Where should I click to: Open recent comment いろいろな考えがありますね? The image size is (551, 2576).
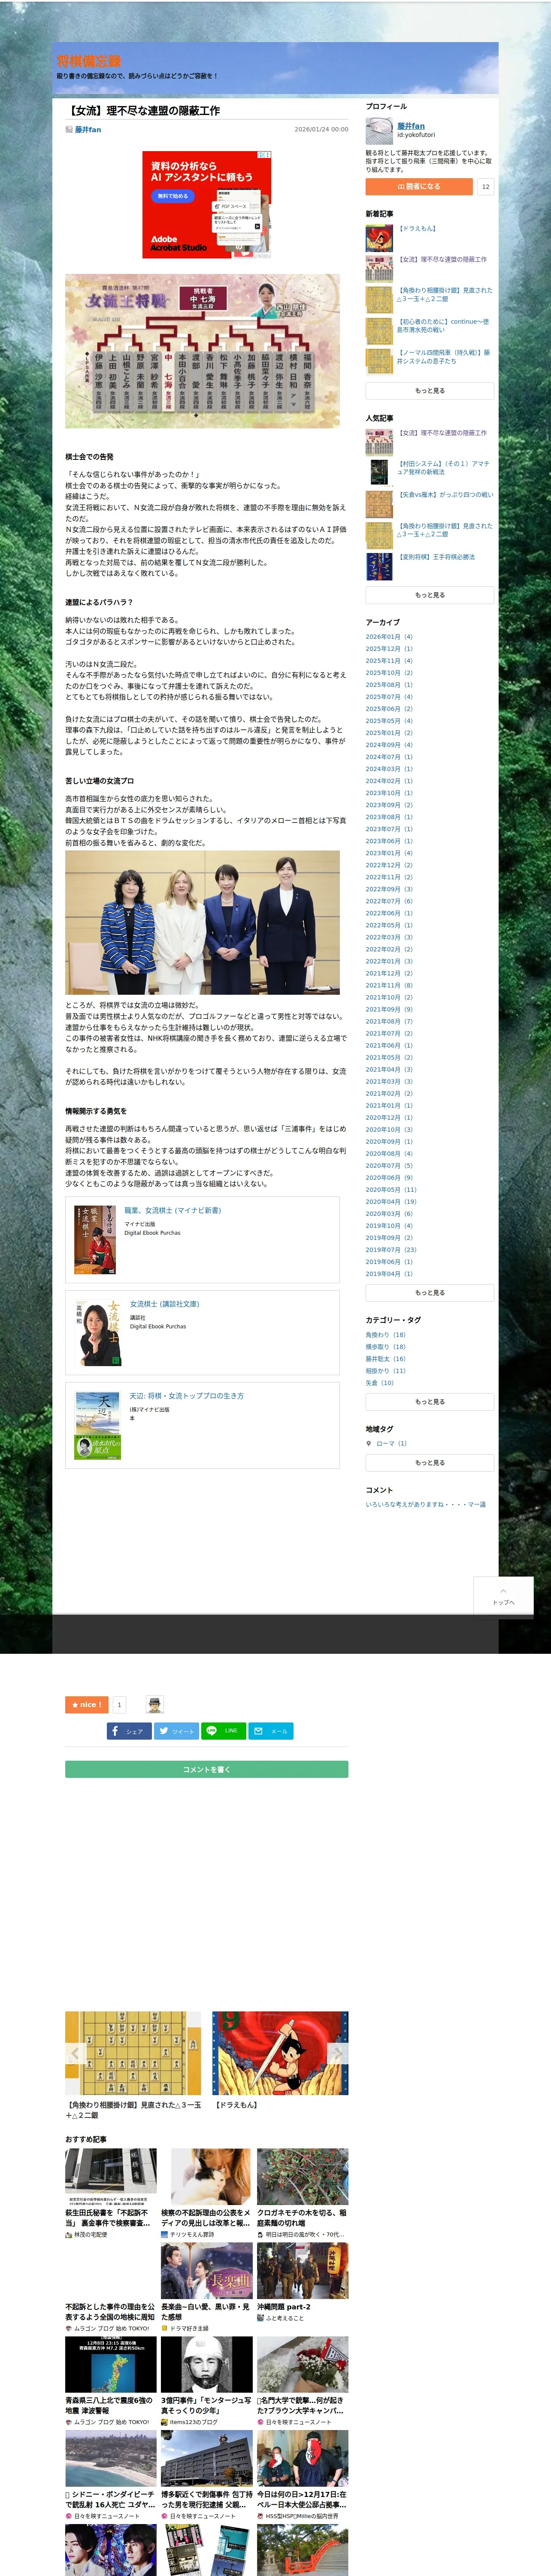[426, 1504]
